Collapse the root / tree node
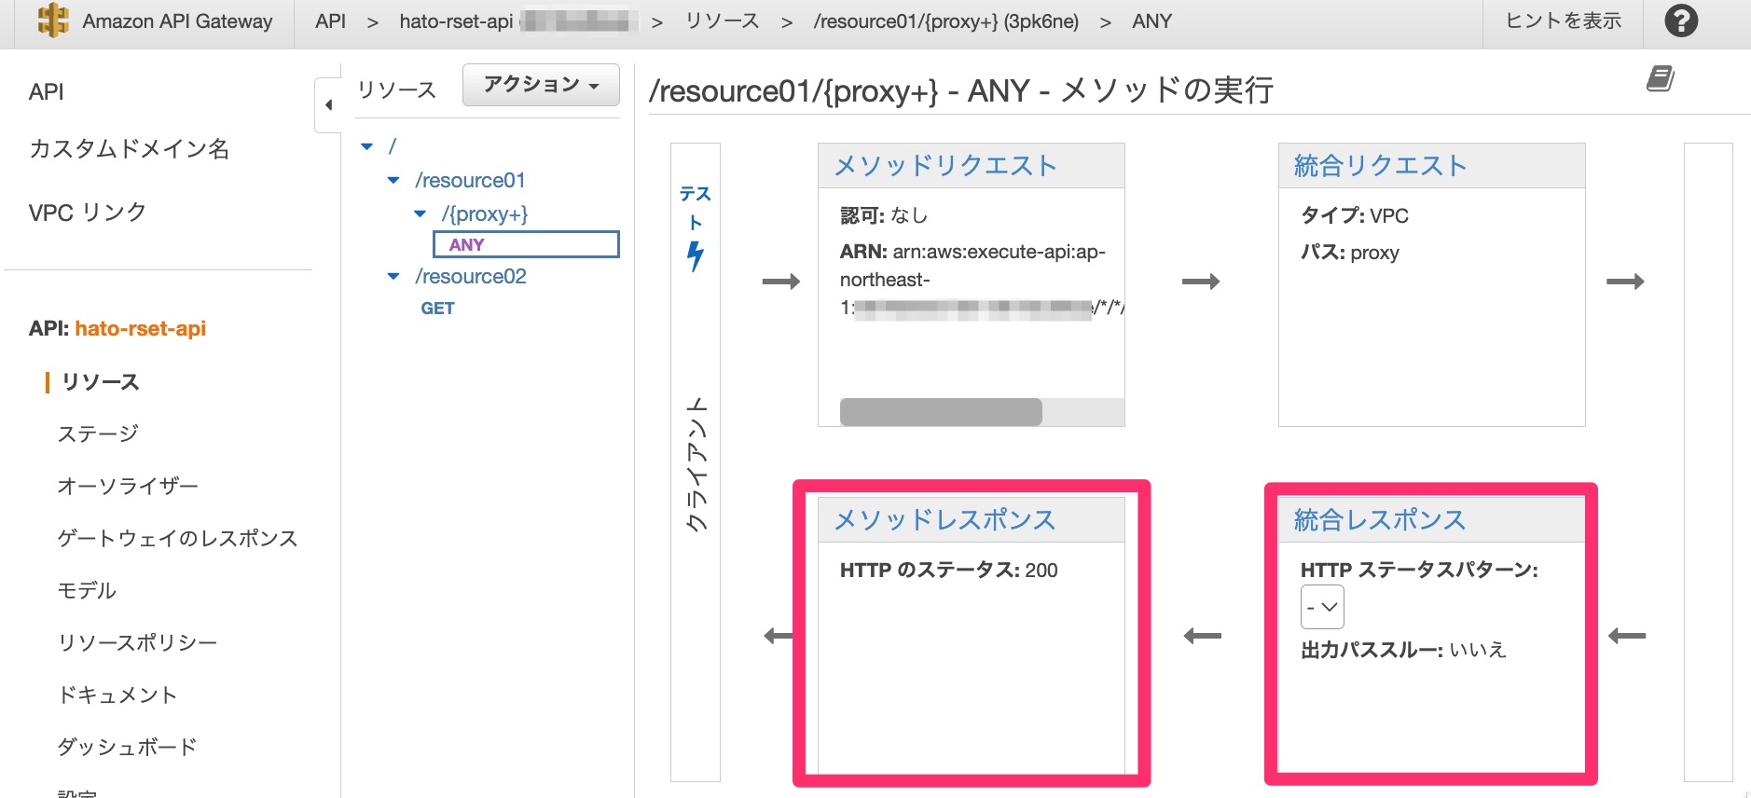 pos(367,146)
